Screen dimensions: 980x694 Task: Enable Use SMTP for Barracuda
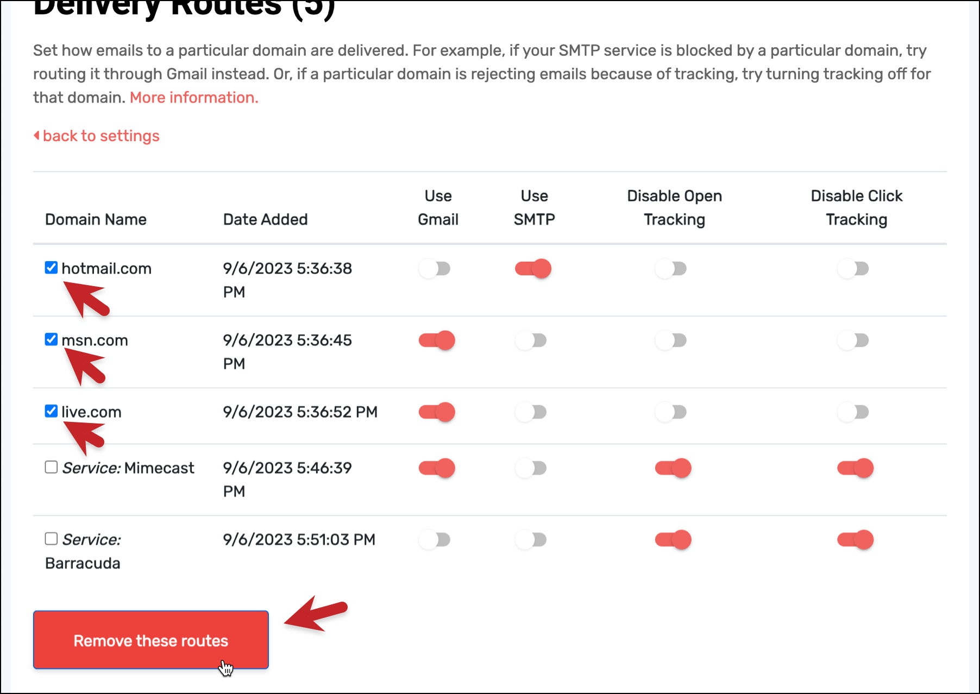tap(531, 539)
